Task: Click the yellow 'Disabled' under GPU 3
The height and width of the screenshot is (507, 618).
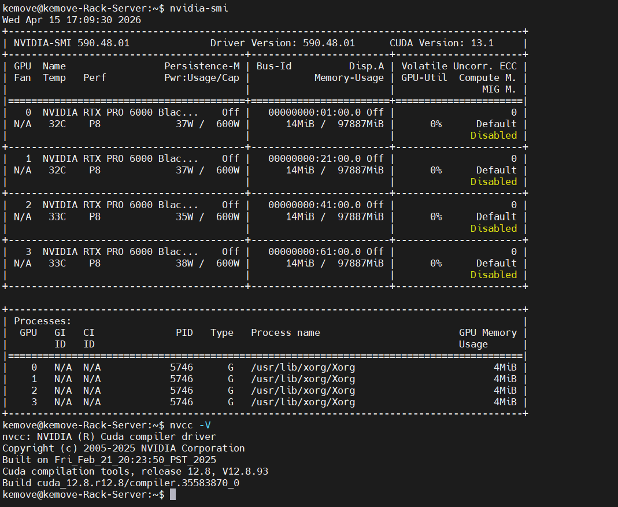Action: [494, 275]
